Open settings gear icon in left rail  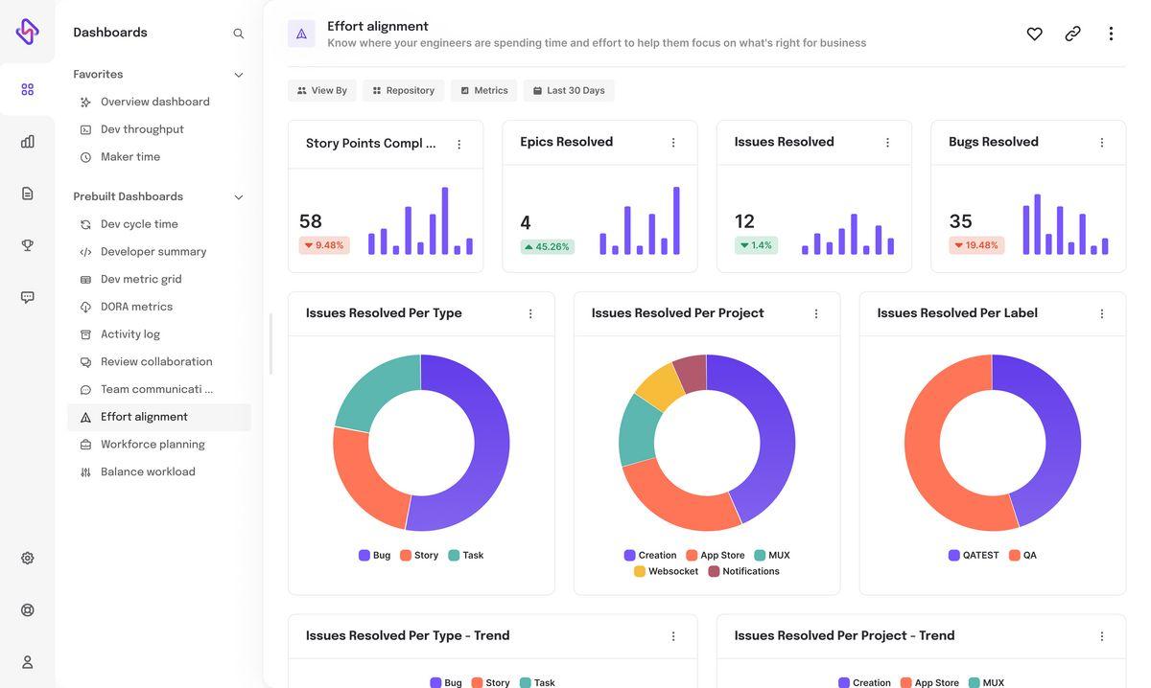tap(27, 559)
